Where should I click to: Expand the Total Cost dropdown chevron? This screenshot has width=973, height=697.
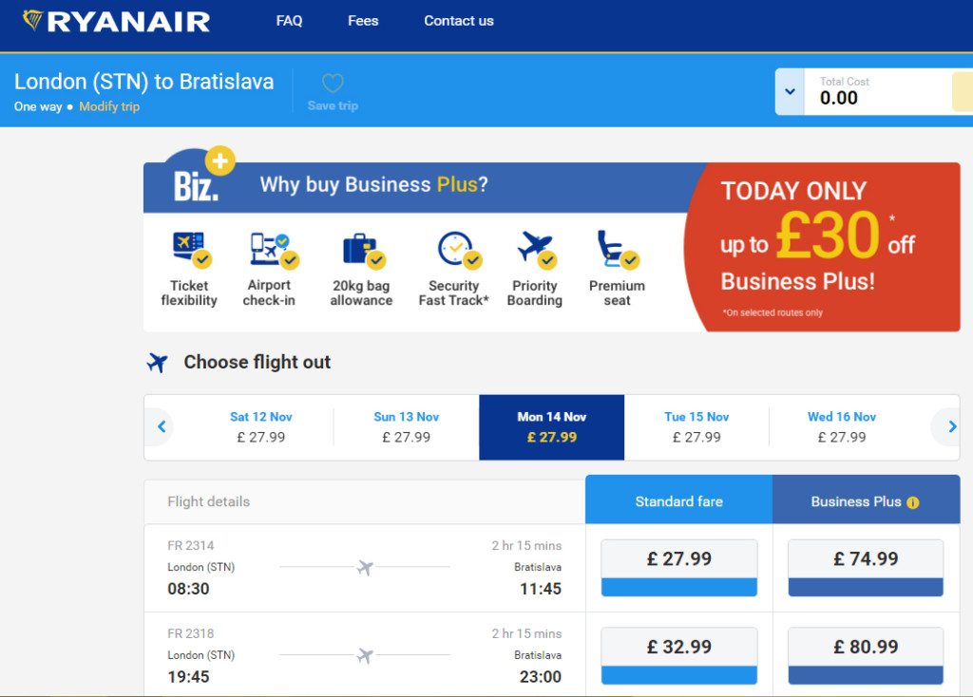[x=790, y=92]
